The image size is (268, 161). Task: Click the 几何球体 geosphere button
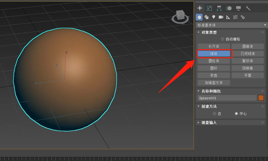tap(248, 54)
